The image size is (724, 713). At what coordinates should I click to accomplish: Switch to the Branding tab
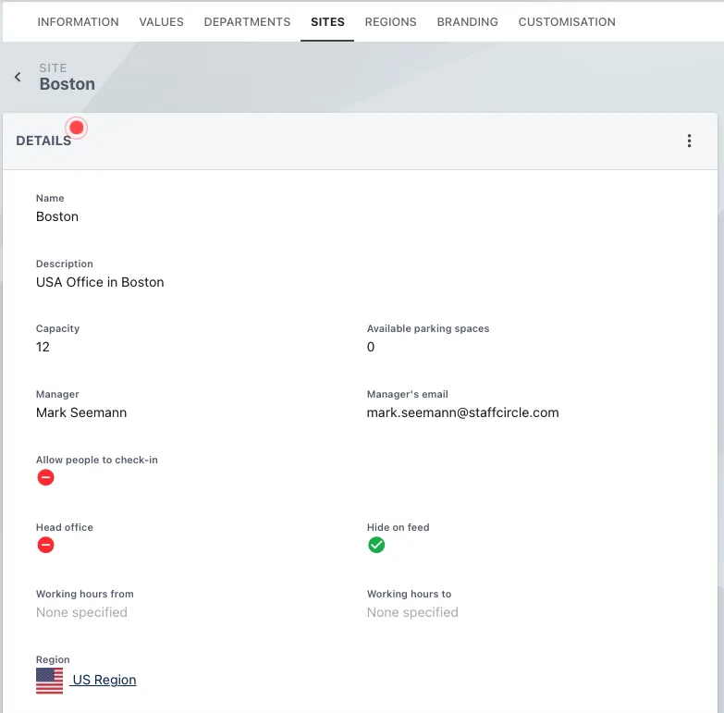click(x=467, y=21)
